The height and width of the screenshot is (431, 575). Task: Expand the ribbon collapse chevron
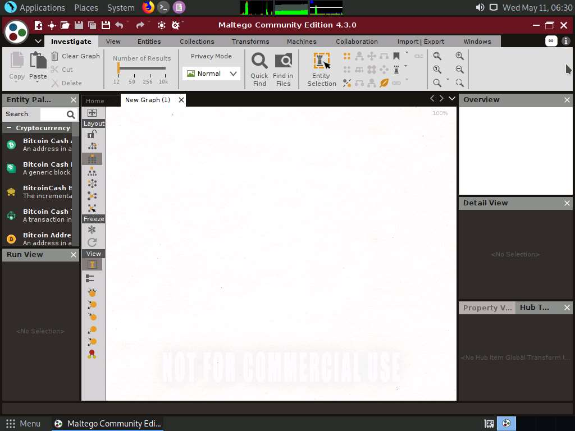38,41
